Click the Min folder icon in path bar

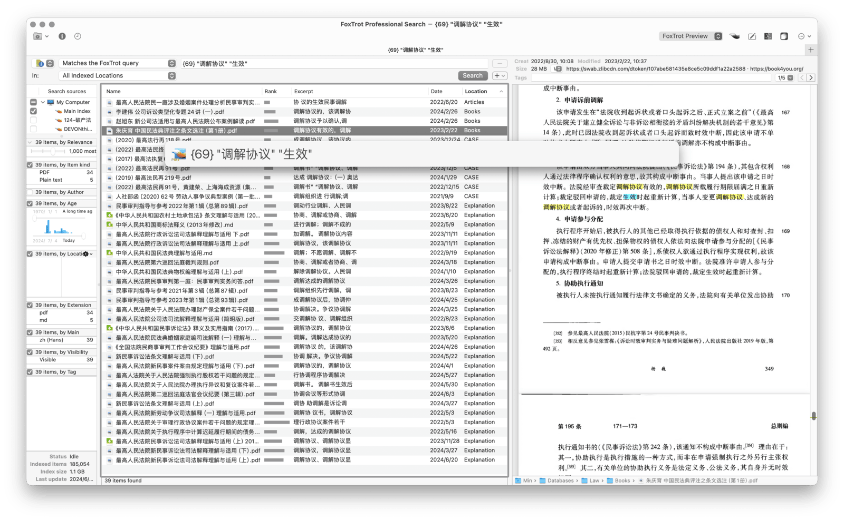(x=518, y=480)
